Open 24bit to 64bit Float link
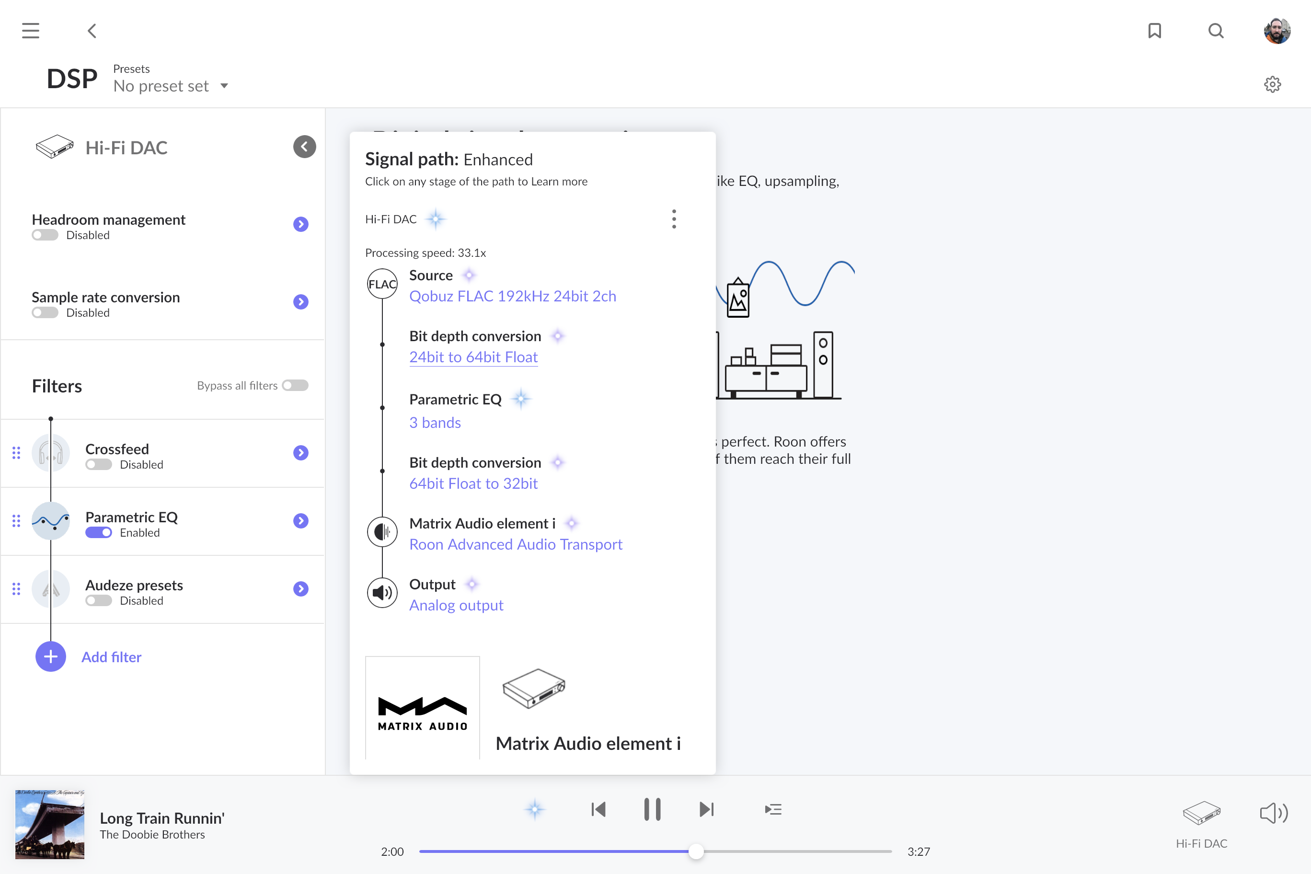 click(473, 356)
